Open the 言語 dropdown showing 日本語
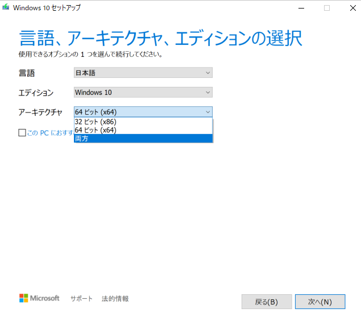This screenshot has height=313, width=361. [143, 73]
